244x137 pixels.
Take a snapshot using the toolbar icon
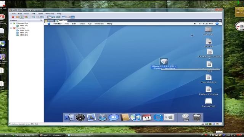[33, 17]
